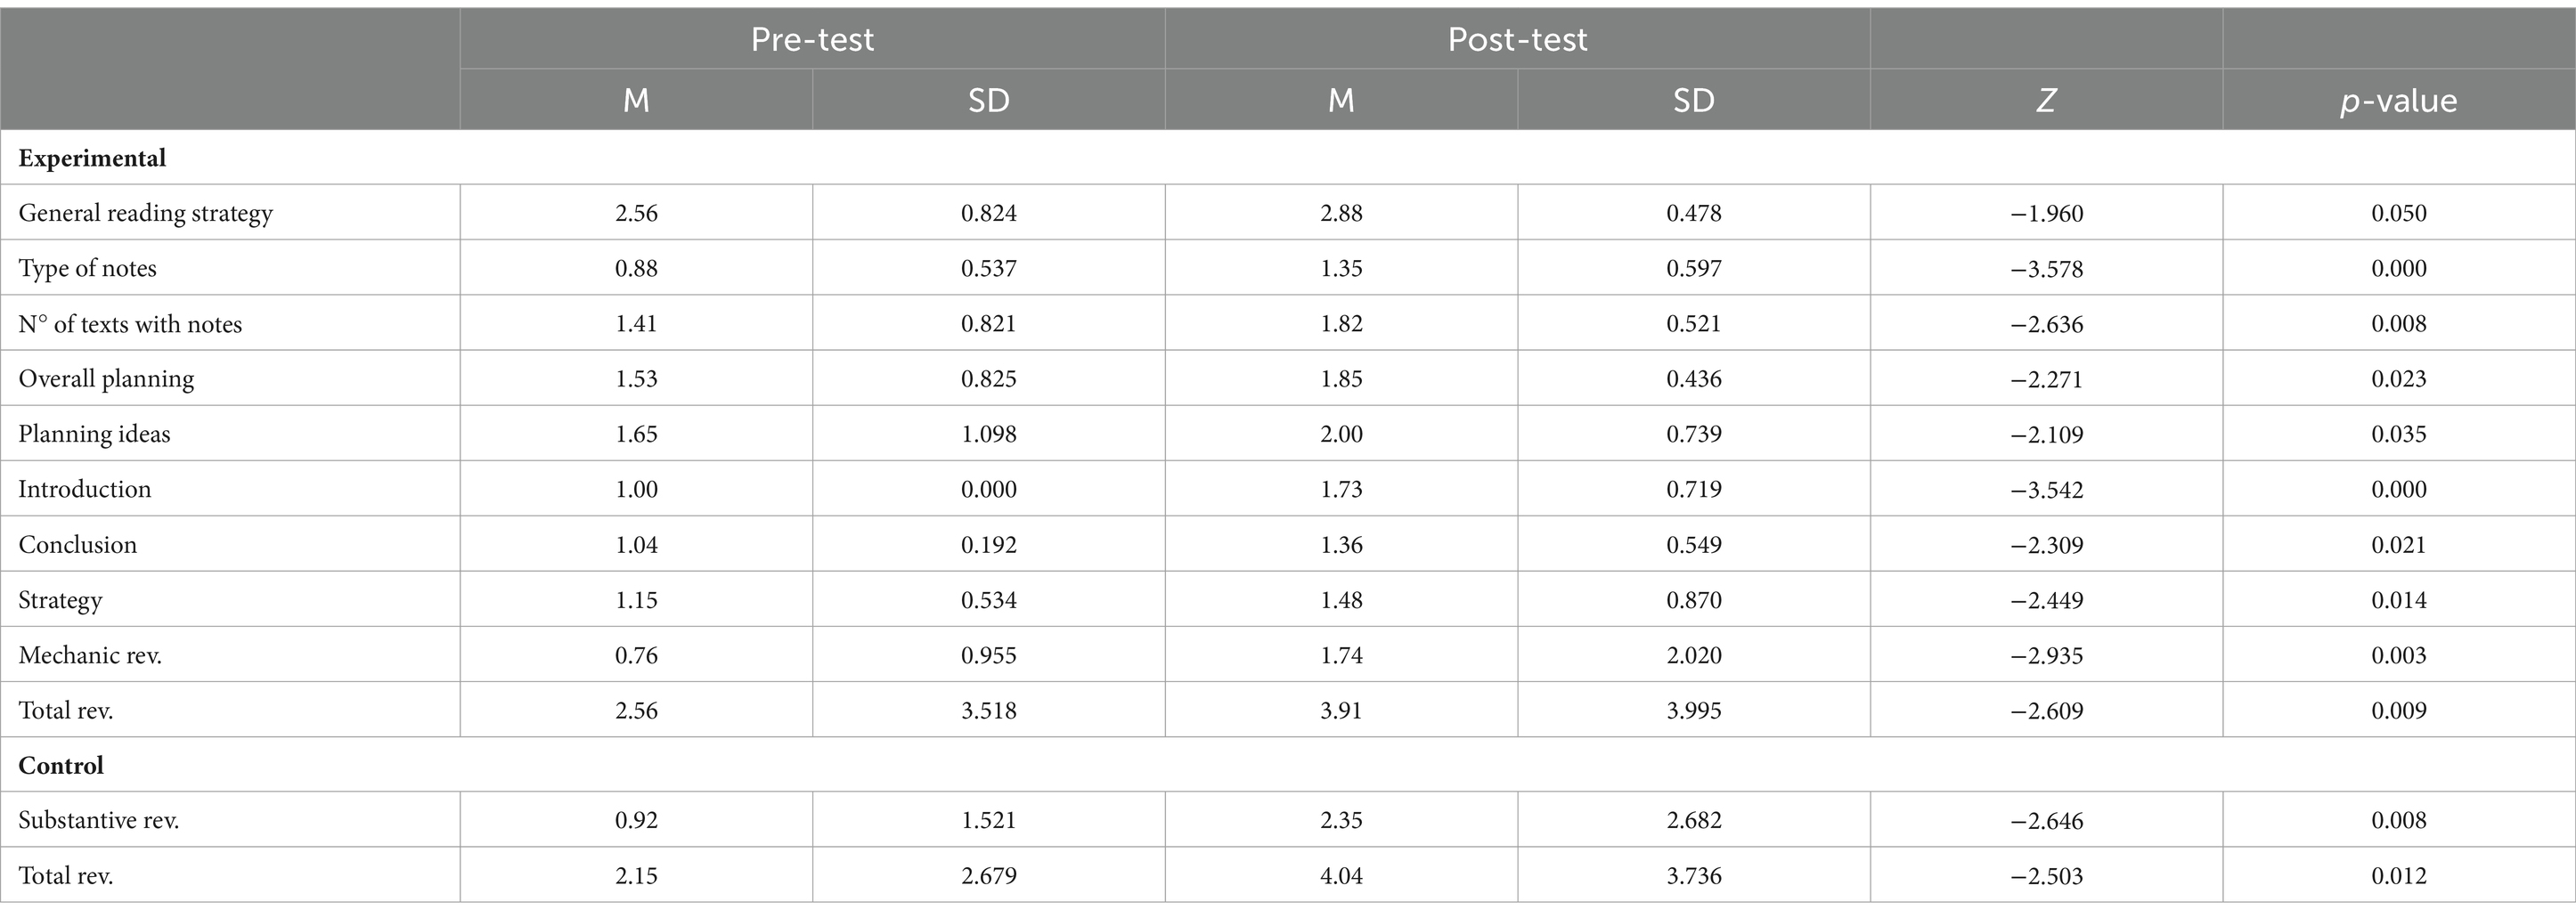
Task: Click the Pre-test SD value 1.098
Action: [988, 434]
